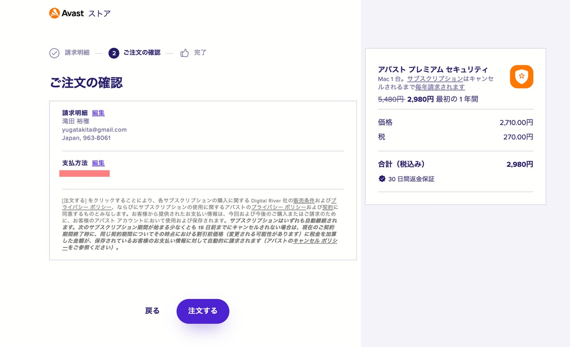
Task: Open the 毎年請求されます link
Action: (x=440, y=87)
